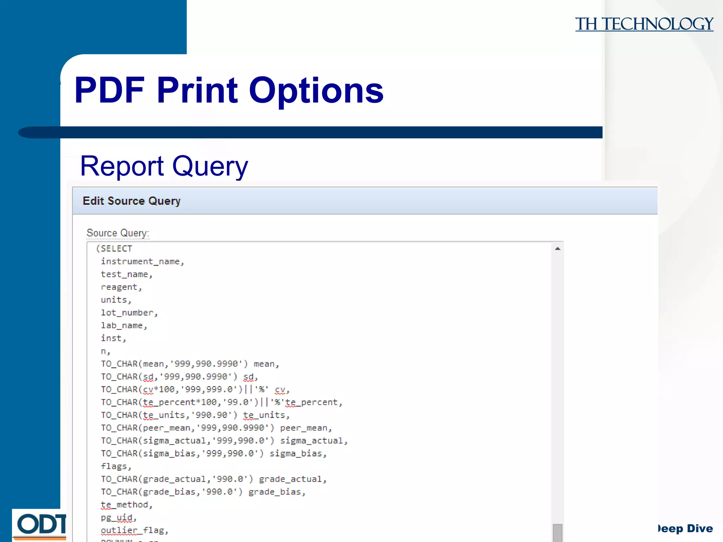Click the TO_CHAR(grade_actual line

click(x=214, y=479)
